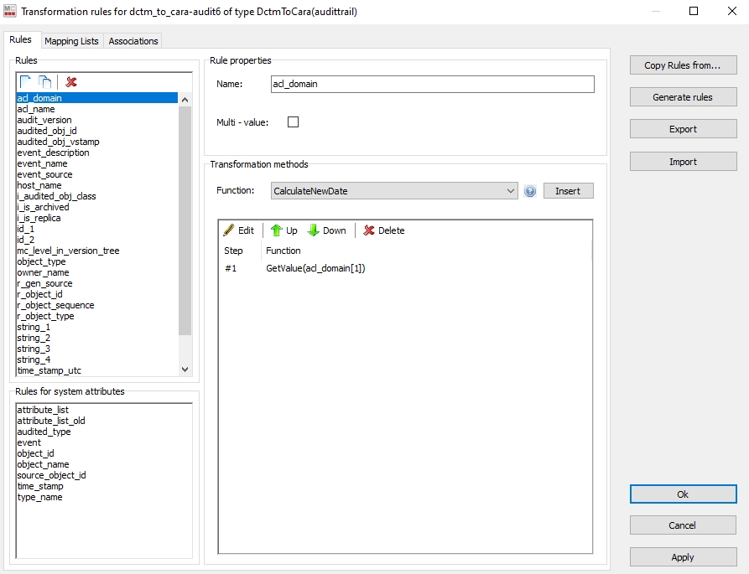Click the red delete rule icon
Viewport: 749px width, 574px height.
[71, 81]
